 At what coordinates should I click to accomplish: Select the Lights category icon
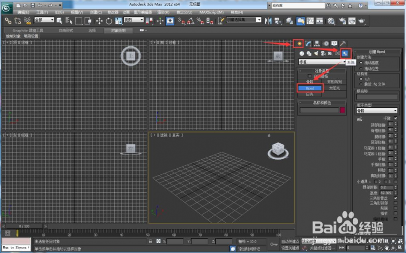316,54
